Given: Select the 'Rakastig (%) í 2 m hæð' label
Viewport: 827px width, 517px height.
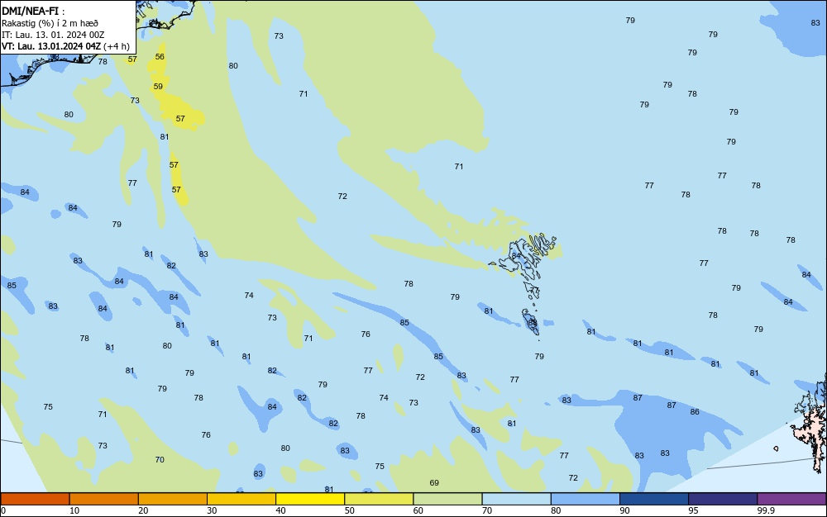Looking at the screenshot, I should 50,23.
